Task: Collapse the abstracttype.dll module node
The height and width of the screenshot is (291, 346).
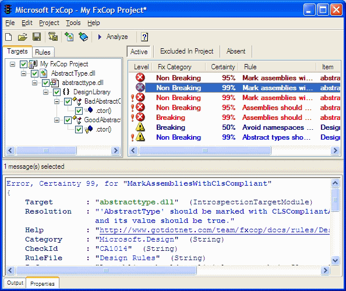Action: point(34,83)
